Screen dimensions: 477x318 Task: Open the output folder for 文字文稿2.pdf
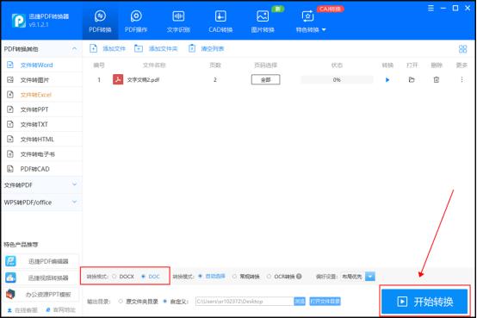click(412, 80)
